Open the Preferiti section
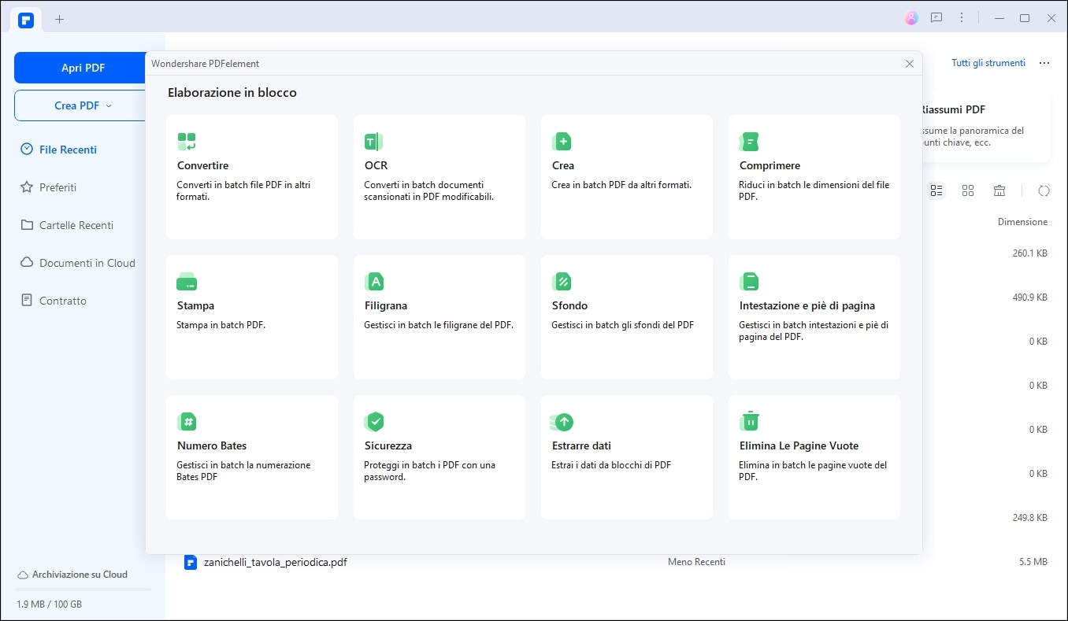 (x=49, y=187)
